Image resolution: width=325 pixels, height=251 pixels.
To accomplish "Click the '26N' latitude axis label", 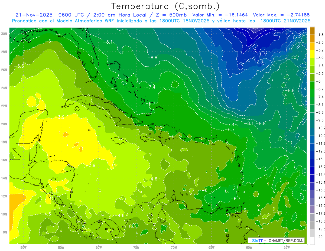I will (4, 70).
